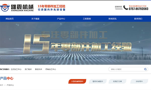Click the telephone handset icon in header
The height and width of the screenshot is (90, 151).
(126, 8)
